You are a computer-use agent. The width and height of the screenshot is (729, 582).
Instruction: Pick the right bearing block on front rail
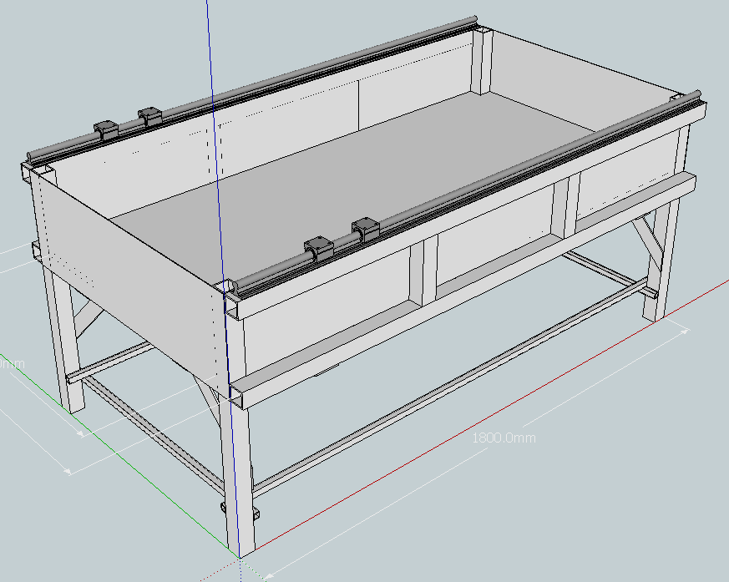coord(366,230)
